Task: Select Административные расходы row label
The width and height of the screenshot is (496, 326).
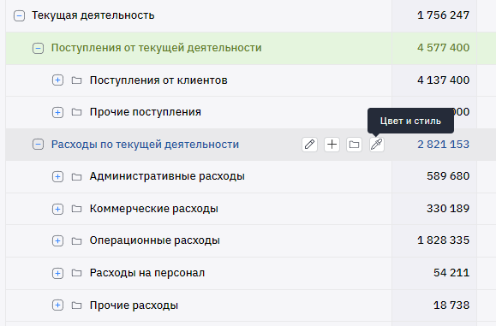Action: 167,176
